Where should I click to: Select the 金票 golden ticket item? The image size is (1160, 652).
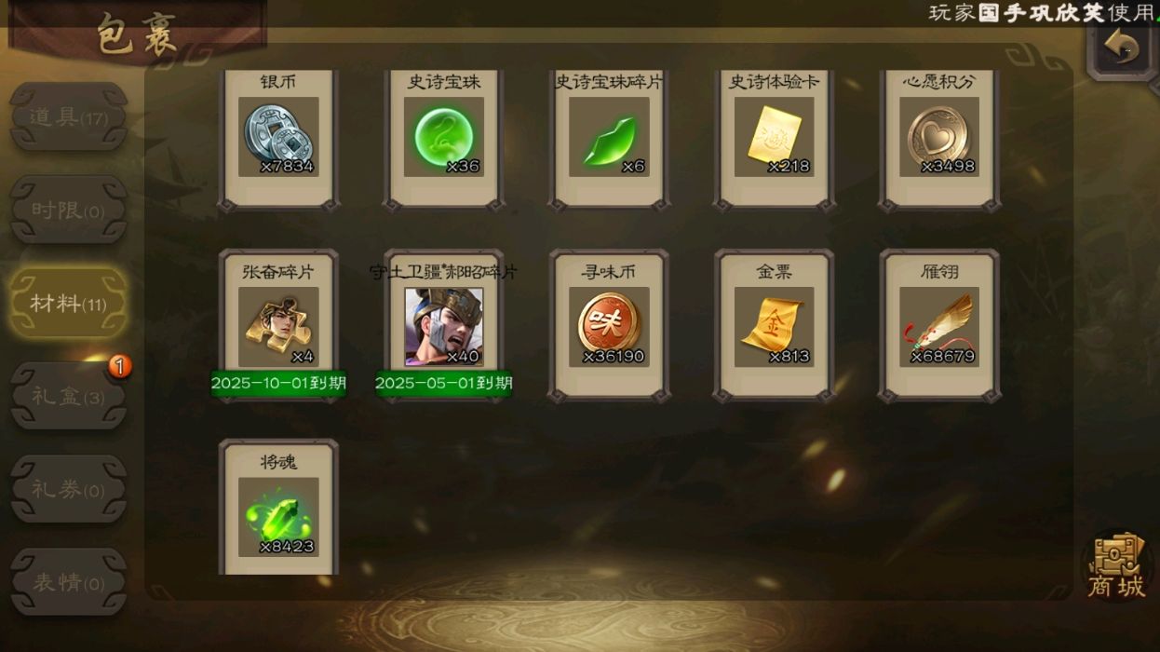(774, 326)
